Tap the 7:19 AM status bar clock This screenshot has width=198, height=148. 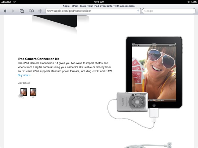click(99, 2)
